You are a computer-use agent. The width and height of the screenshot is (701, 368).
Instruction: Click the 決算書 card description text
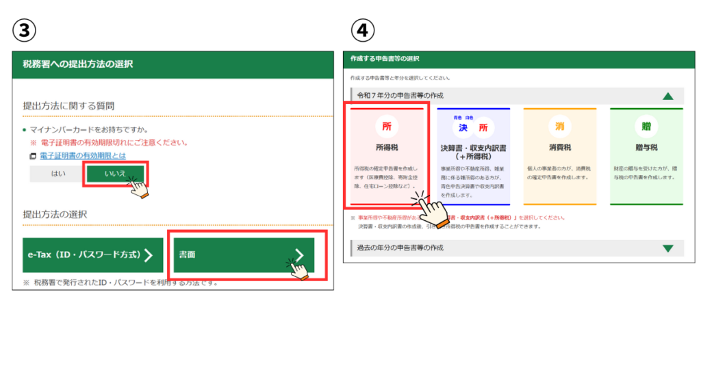(472, 182)
